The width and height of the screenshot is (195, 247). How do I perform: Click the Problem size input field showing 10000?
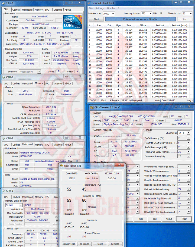107,14
